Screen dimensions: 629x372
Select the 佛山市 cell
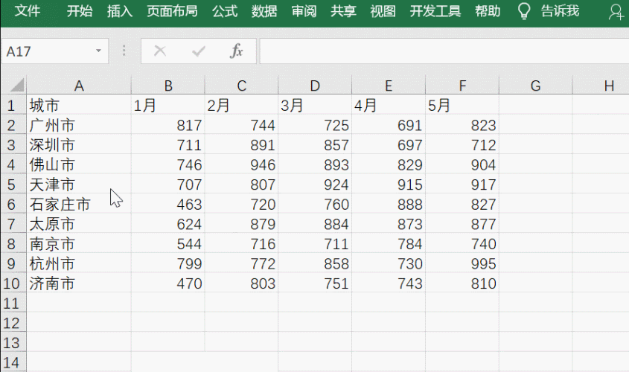pos(79,164)
